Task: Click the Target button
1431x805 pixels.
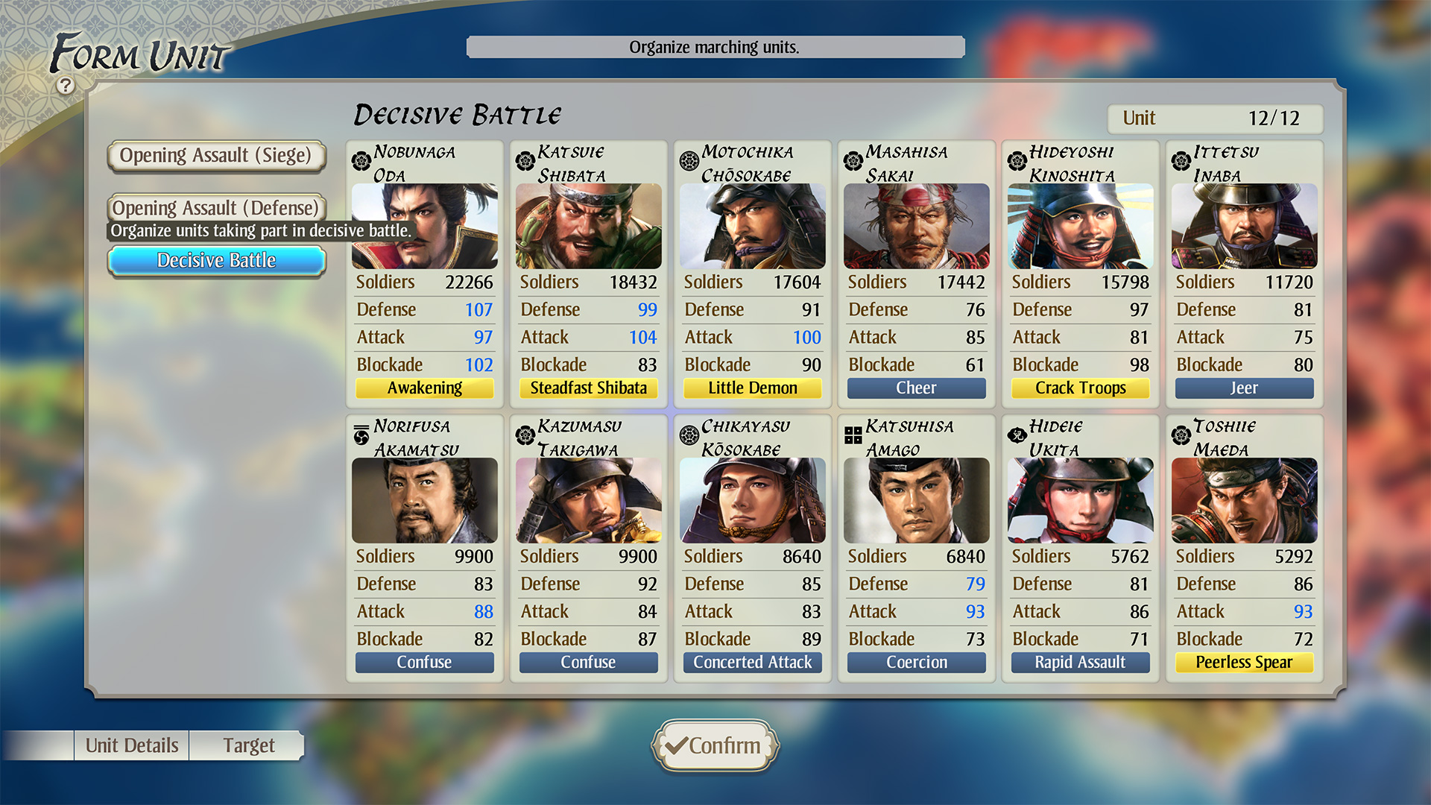Action: coord(249,745)
